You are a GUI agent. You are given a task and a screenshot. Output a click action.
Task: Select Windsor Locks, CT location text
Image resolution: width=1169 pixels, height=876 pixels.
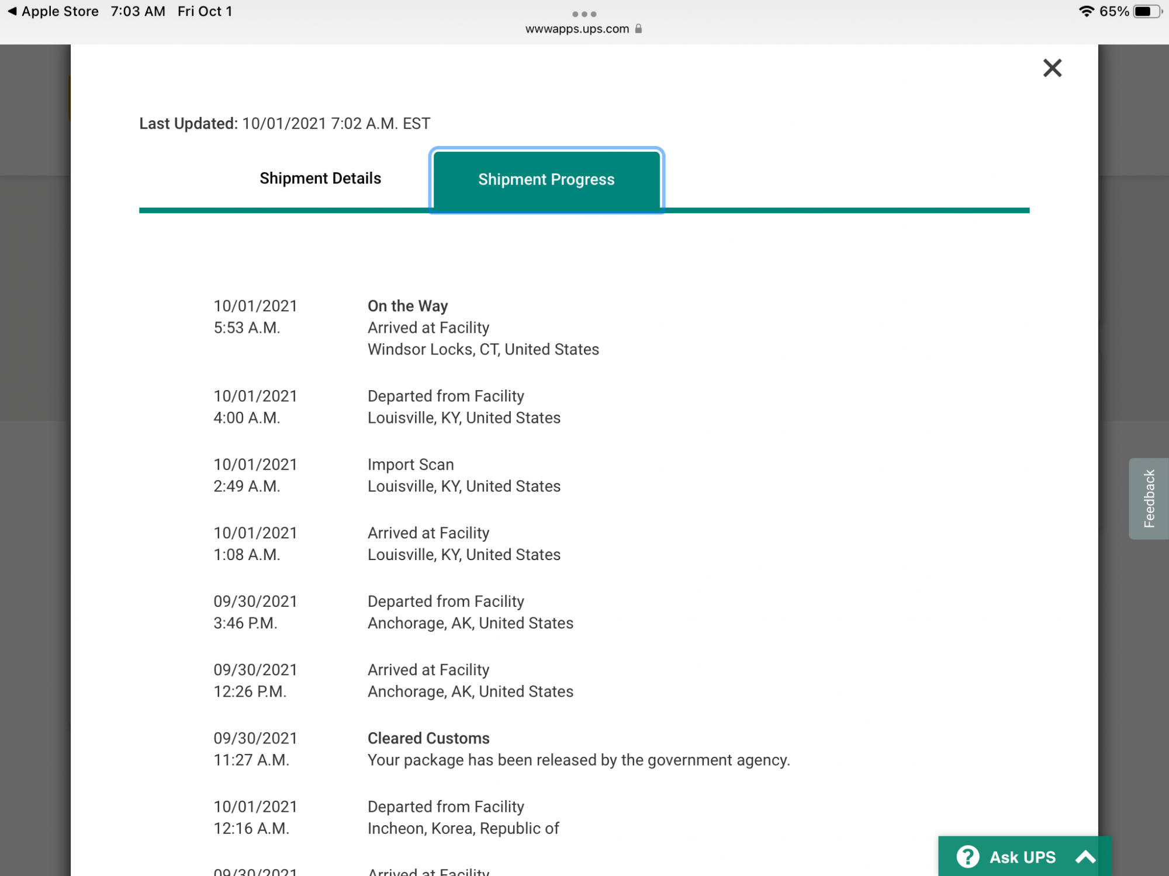click(x=483, y=349)
